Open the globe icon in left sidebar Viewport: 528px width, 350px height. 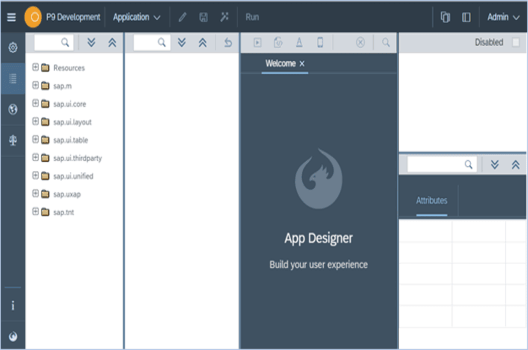tap(13, 109)
